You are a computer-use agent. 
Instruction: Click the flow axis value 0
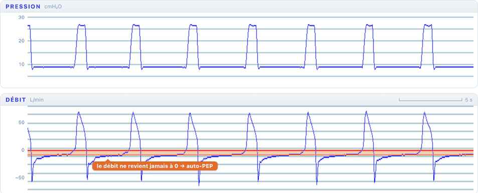[x=23, y=150]
